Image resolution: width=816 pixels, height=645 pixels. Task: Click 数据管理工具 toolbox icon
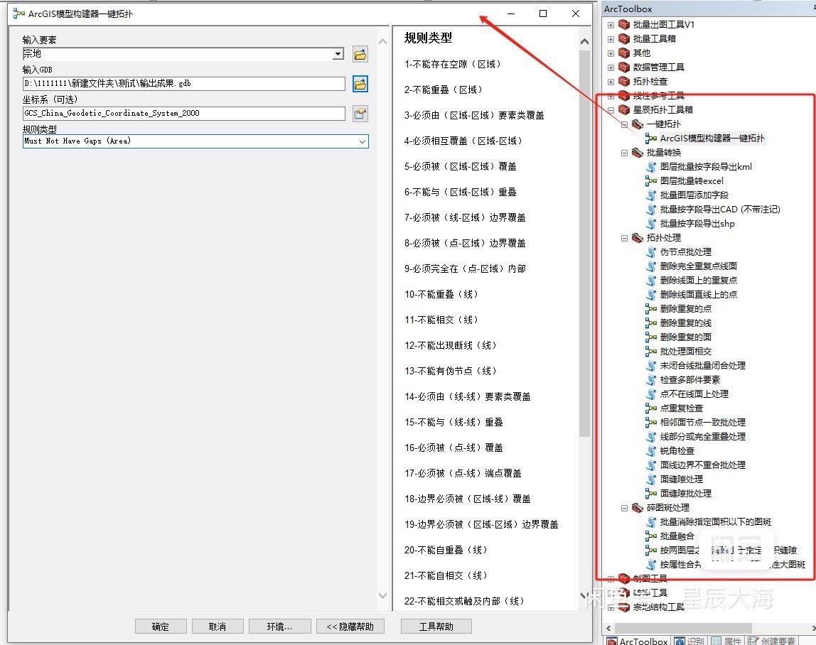pos(624,67)
